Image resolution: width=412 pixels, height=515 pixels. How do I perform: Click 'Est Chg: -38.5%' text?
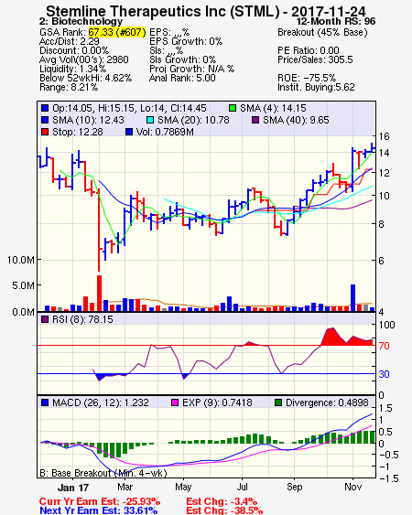pyautogui.click(x=224, y=510)
